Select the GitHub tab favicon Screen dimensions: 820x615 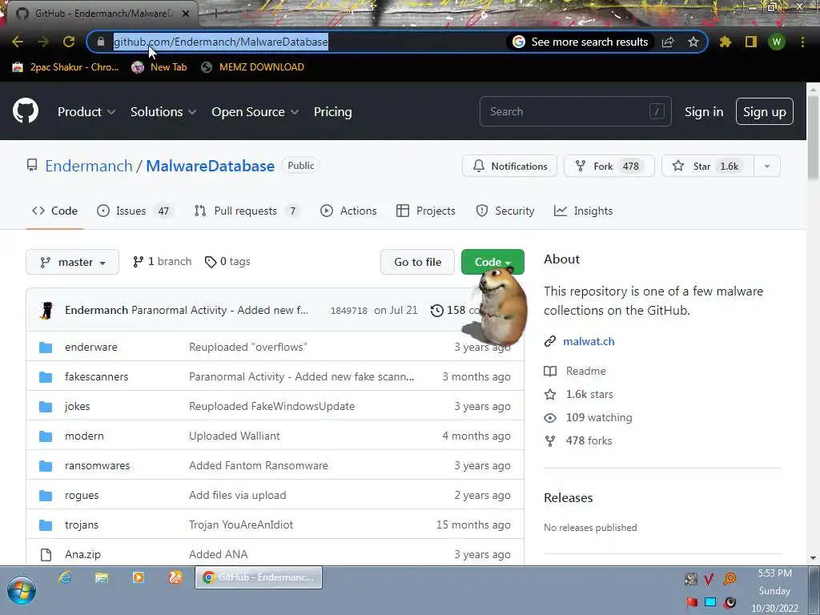(x=22, y=13)
